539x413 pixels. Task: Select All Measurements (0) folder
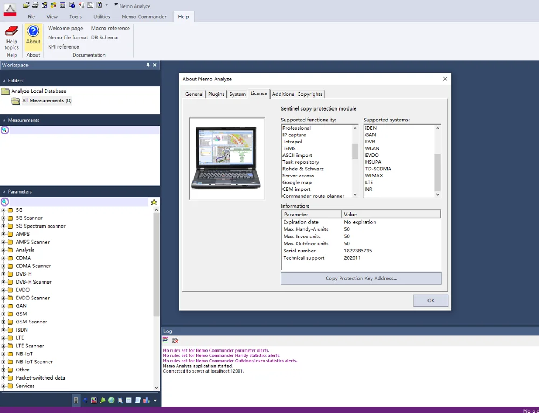click(47, 101)
